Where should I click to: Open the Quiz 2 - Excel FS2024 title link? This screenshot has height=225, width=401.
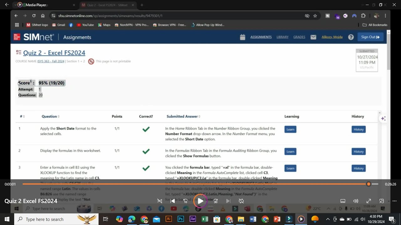tap(54, 52)
